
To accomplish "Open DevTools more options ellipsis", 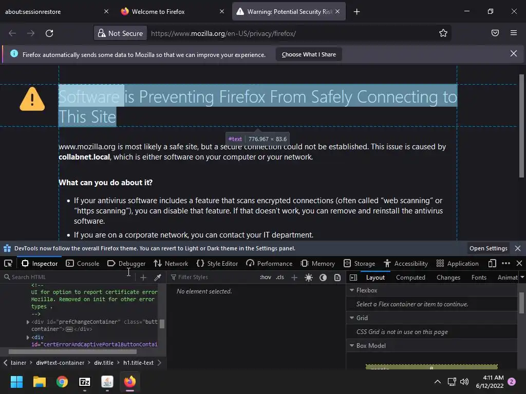I will click(x=506, y=264).
